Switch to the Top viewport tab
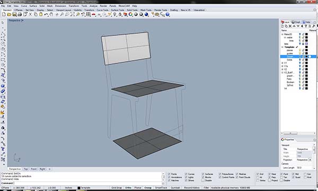This screenshot has height=191, width=318. 25,169
